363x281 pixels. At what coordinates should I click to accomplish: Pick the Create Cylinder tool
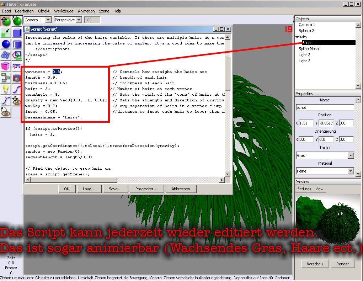click(x=17, y=44)
